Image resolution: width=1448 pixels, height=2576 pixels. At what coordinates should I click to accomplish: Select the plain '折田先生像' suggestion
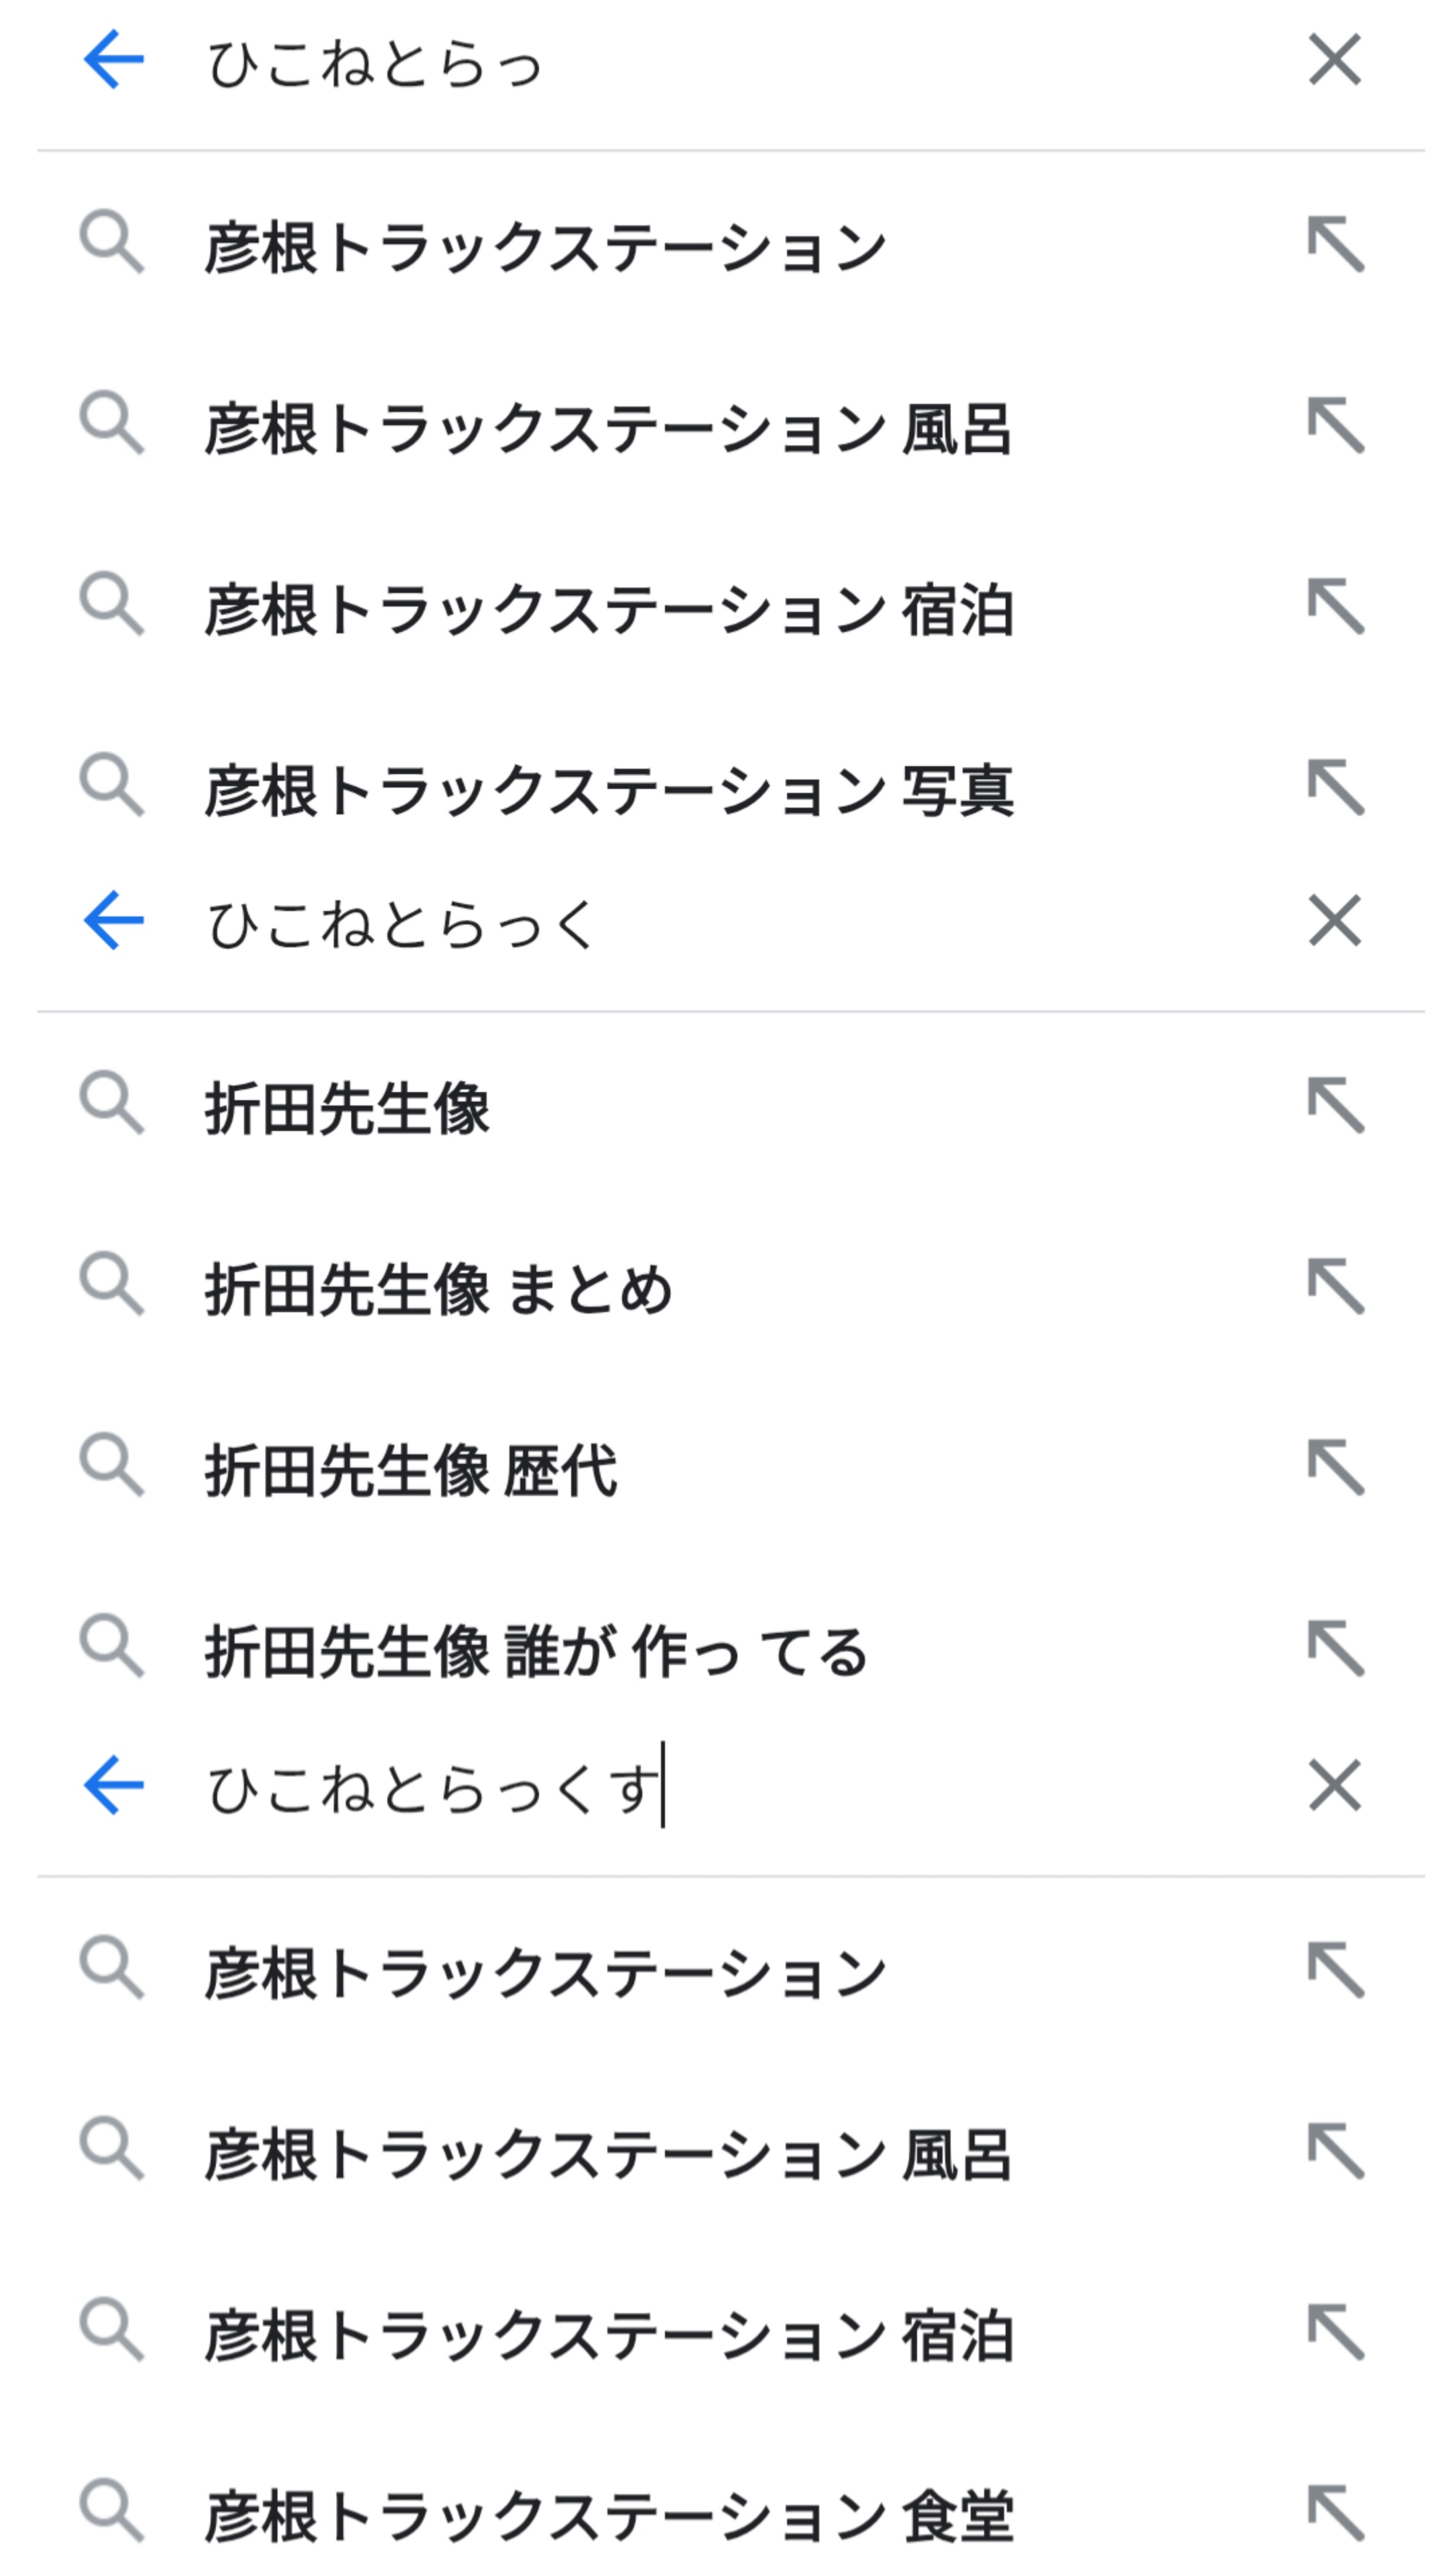pos(348,1108)
